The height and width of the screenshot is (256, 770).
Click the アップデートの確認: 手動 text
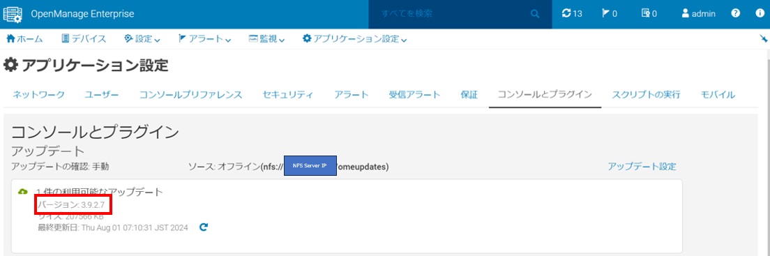point(60,167)
